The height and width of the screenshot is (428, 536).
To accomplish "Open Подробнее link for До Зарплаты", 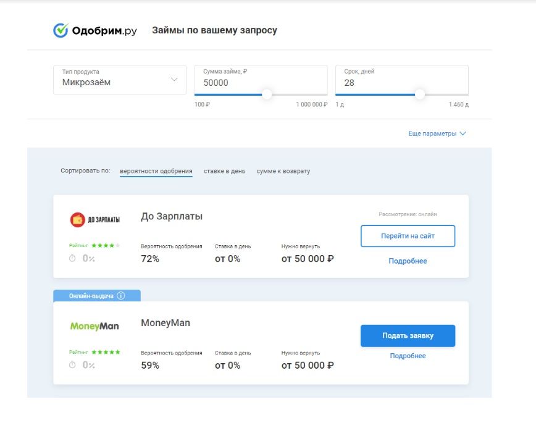I will (408, 261).
